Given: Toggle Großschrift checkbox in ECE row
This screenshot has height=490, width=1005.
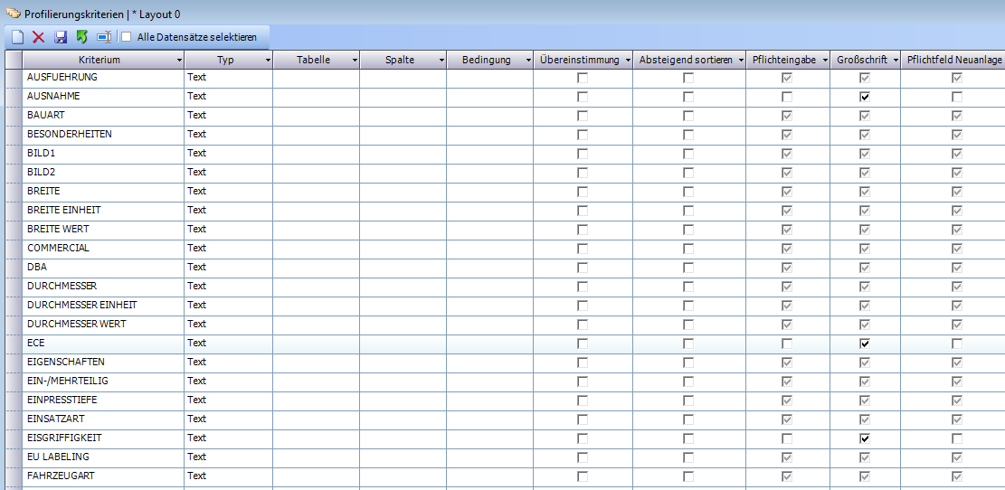Looking at the screenshot, I should pos(865,344).
